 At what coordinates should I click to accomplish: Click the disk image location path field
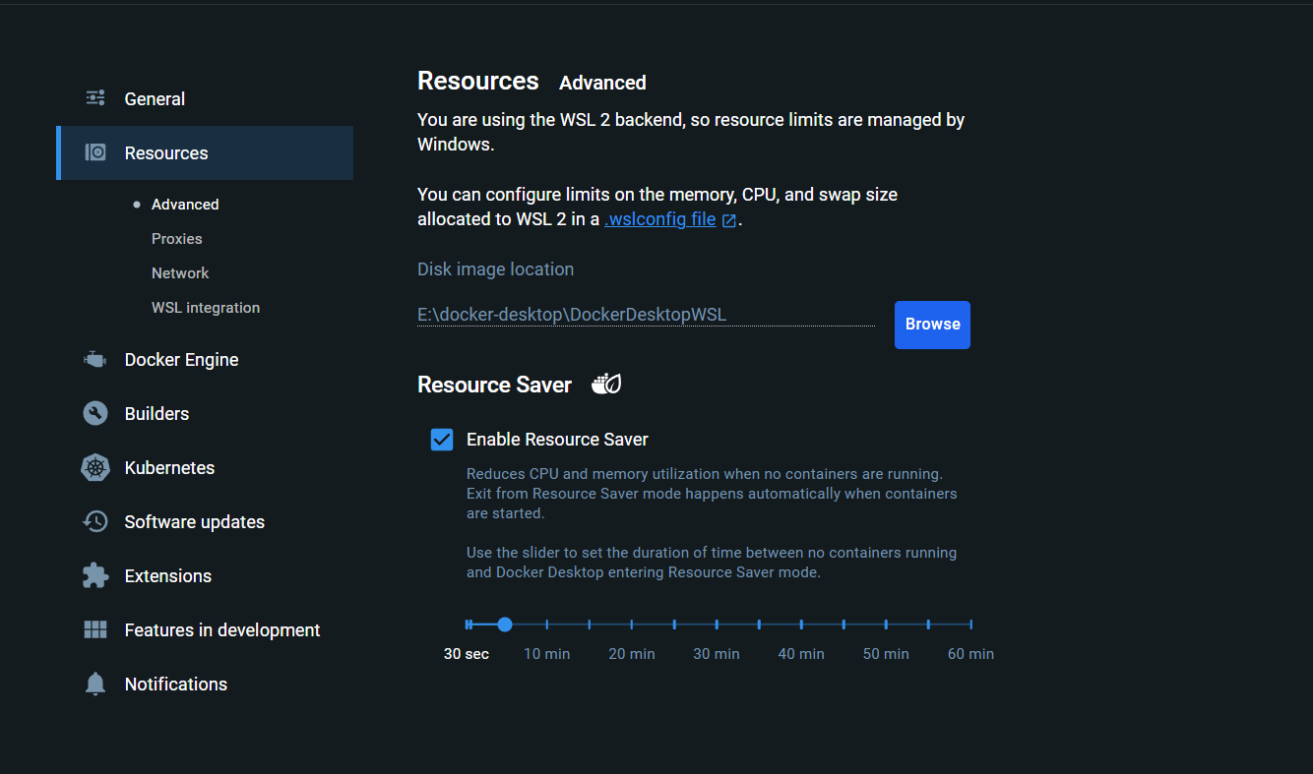pyautogui.click(x=646, y=315)
